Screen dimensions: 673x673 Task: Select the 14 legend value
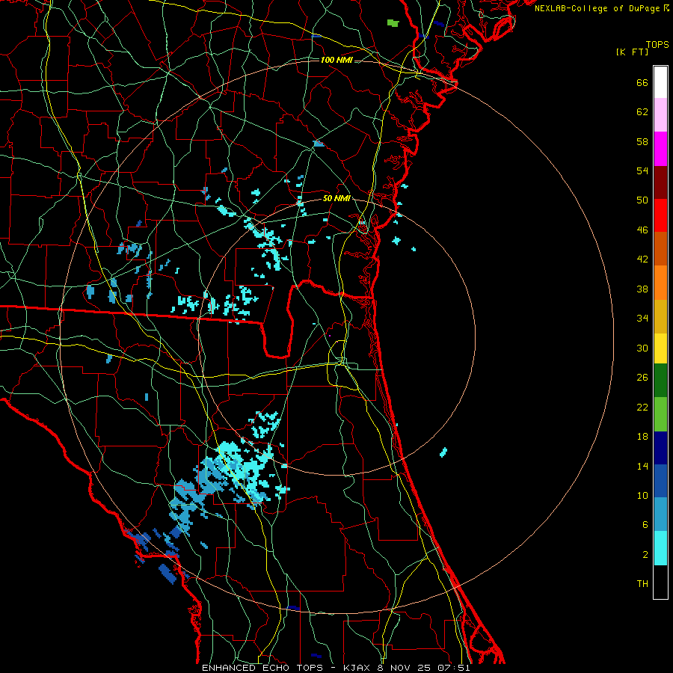pyautogui.click(x=642, y=466)
